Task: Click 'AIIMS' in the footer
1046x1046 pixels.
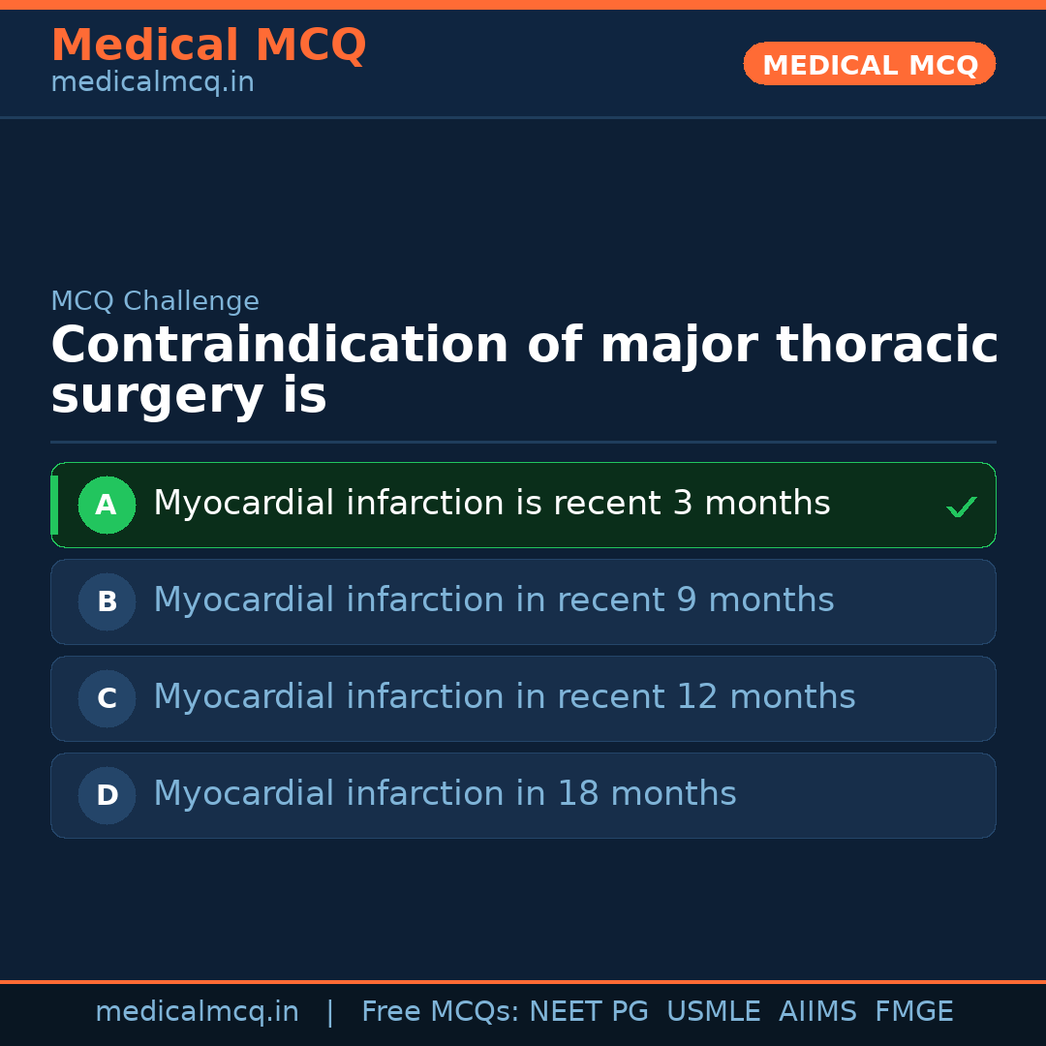Action: (x=817, y=1012)
